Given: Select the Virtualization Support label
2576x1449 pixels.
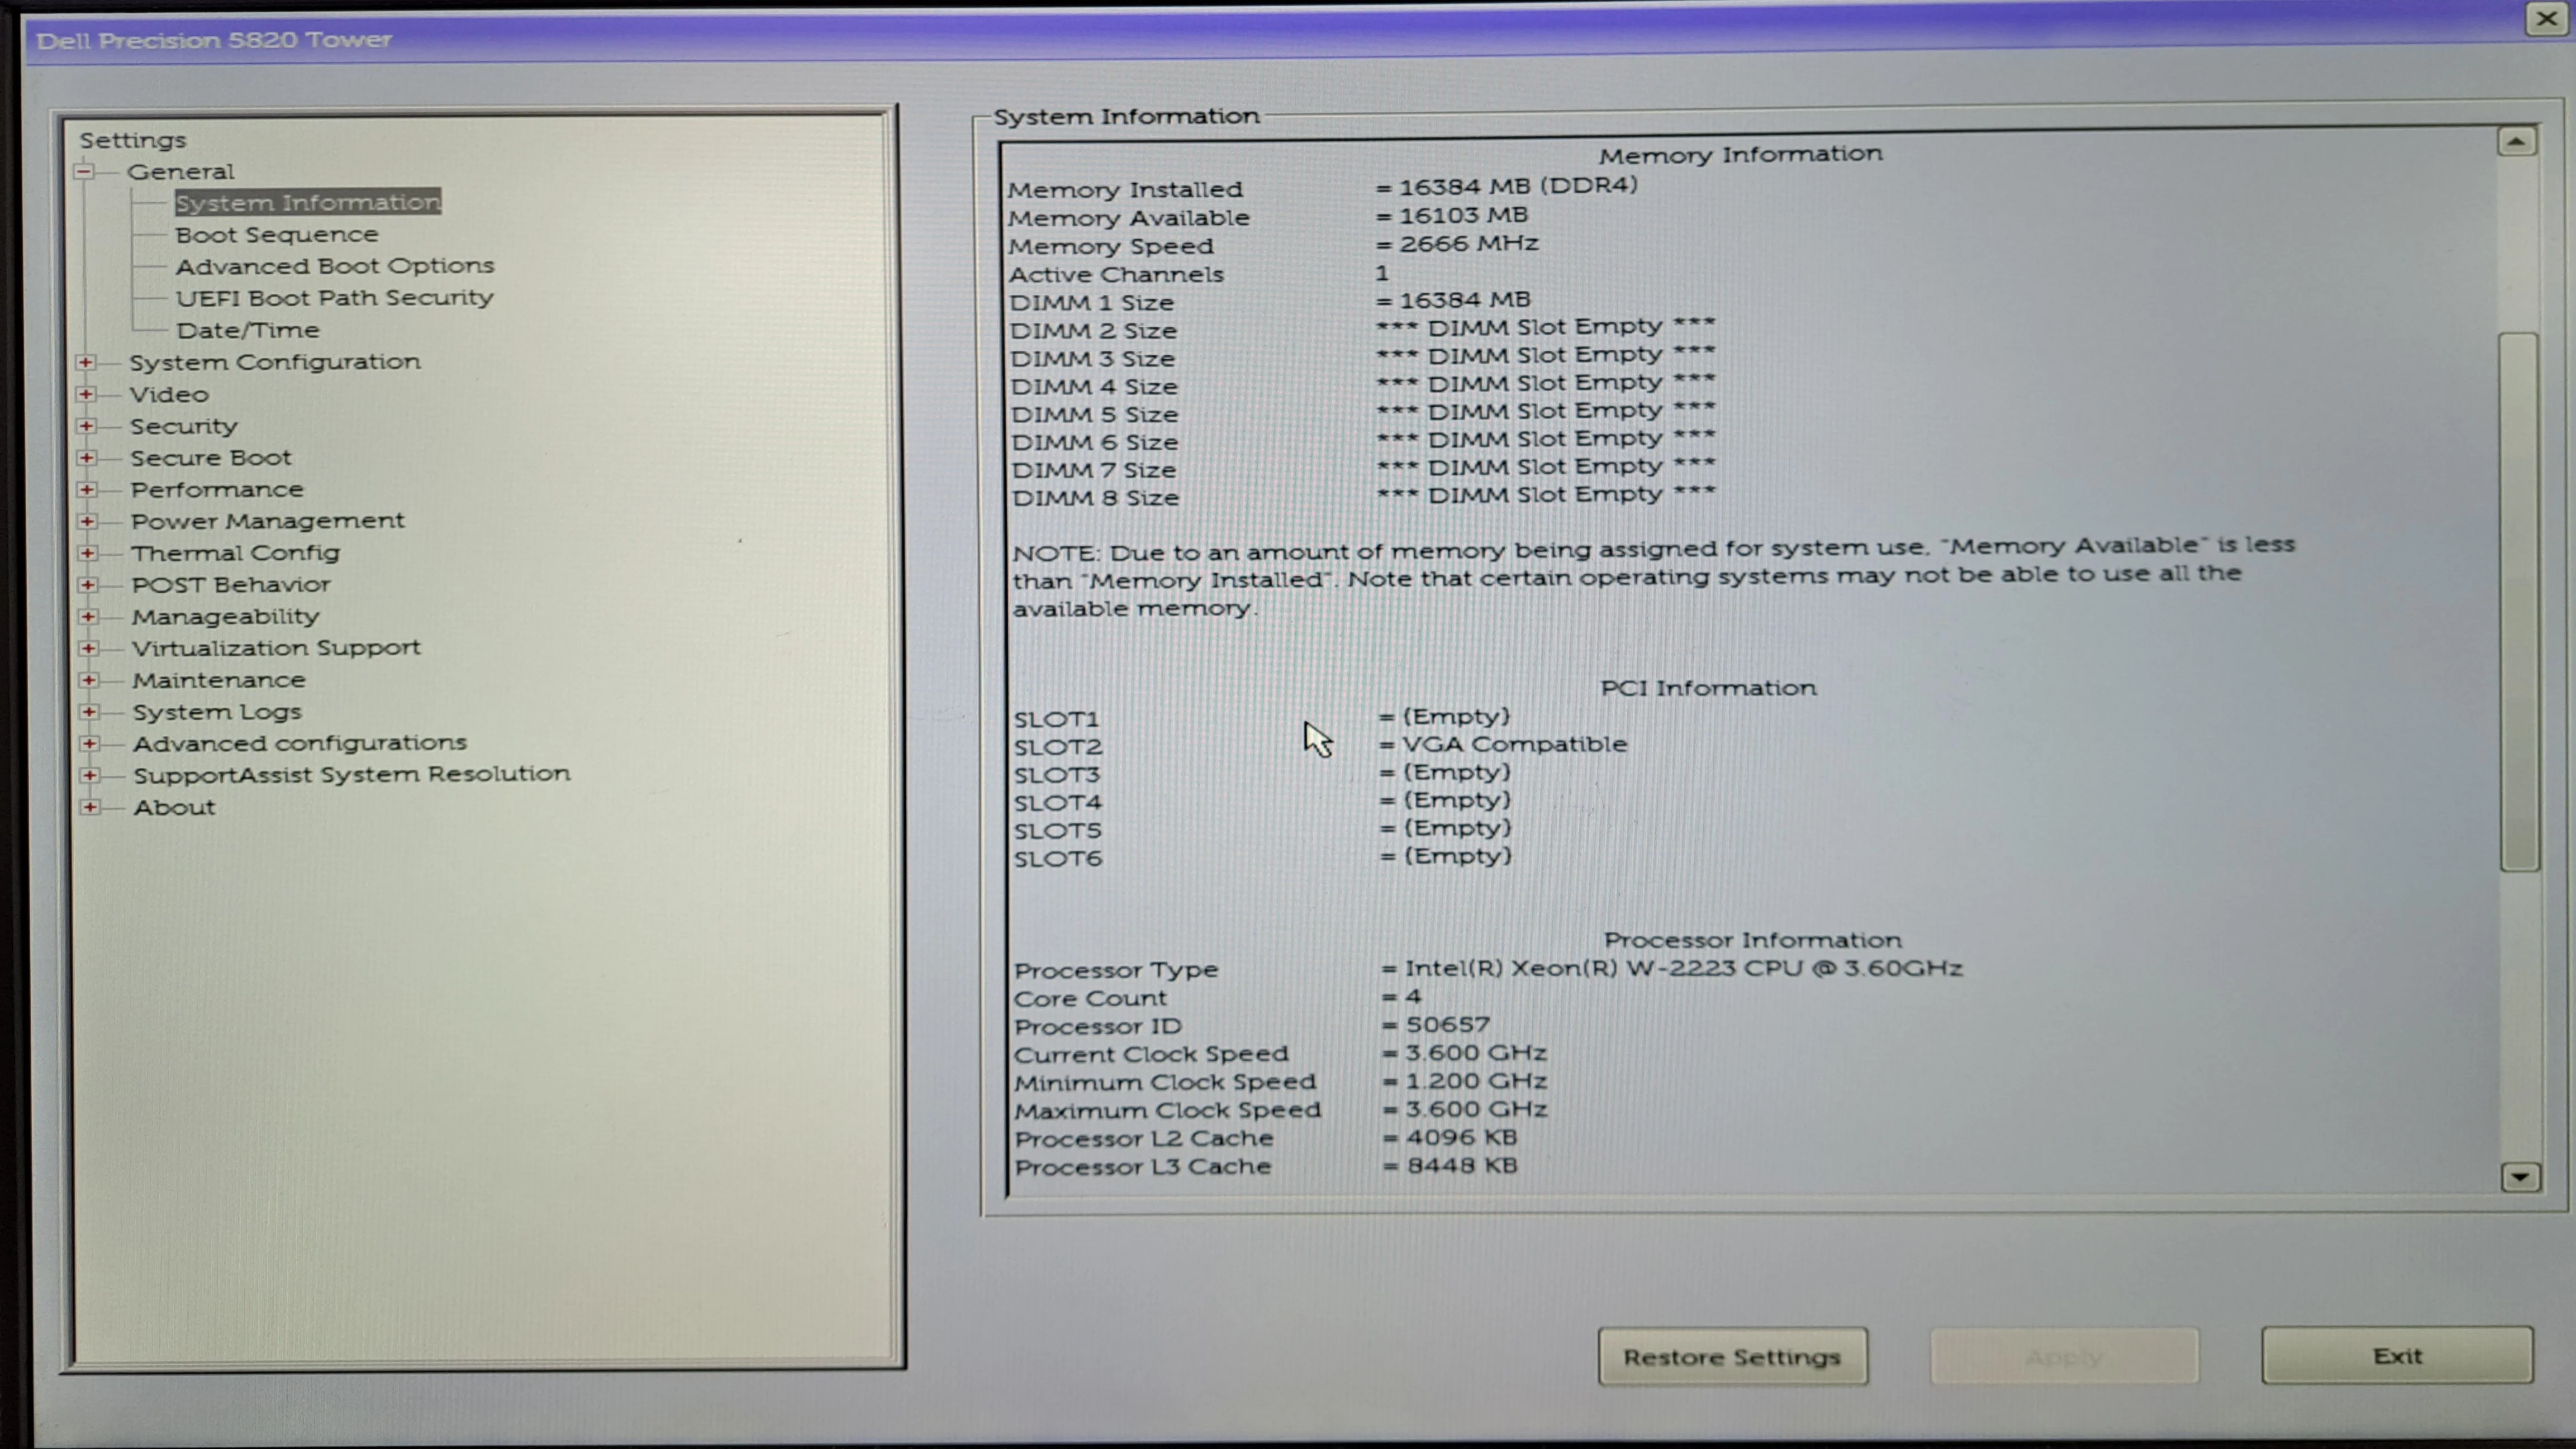Looking at the screenshot, I should pos(277,648).
